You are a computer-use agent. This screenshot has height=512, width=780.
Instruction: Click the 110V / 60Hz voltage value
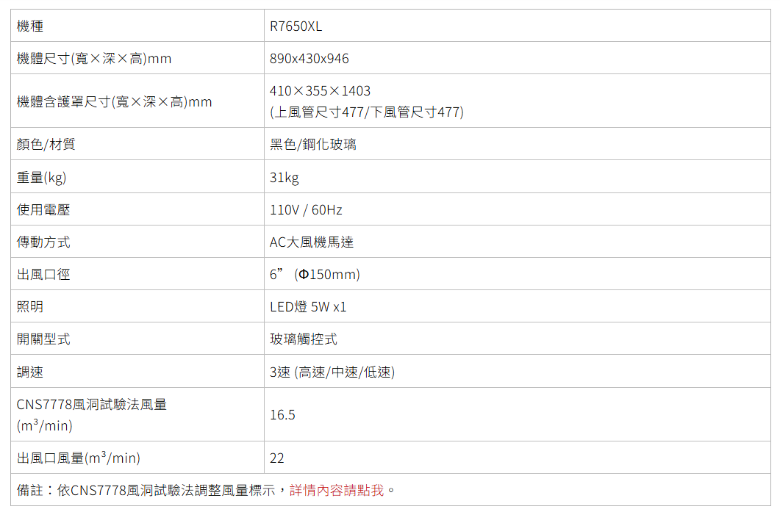tap(306, 210)
